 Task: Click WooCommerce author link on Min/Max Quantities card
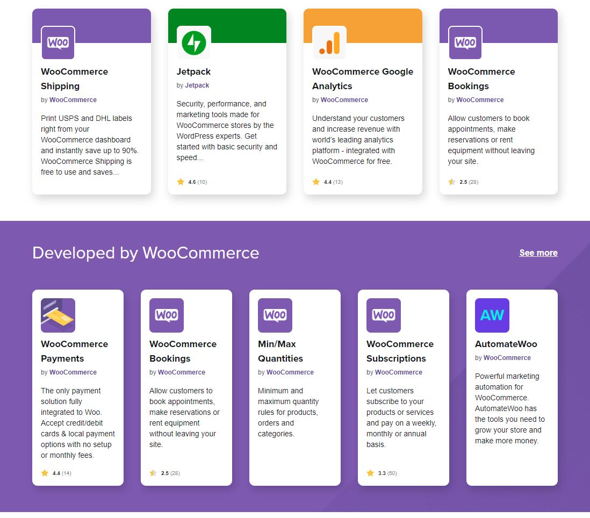tap(290, 372)
